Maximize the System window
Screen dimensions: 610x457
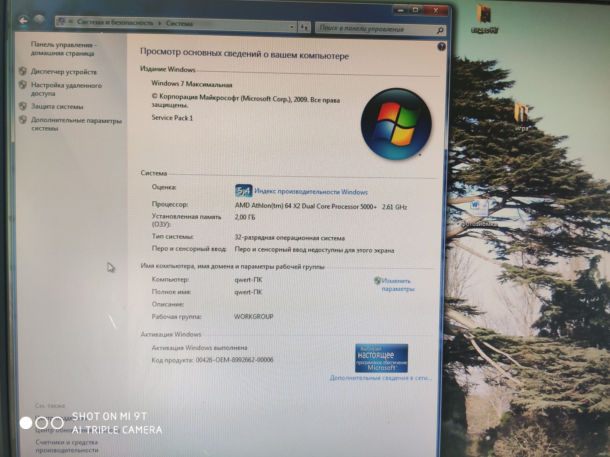[x=415, y=10]
